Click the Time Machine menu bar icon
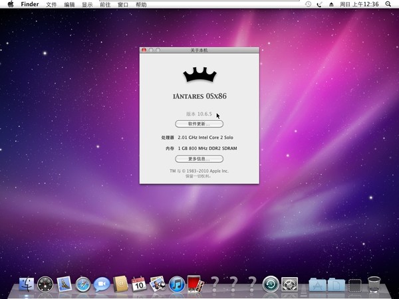 308,4
